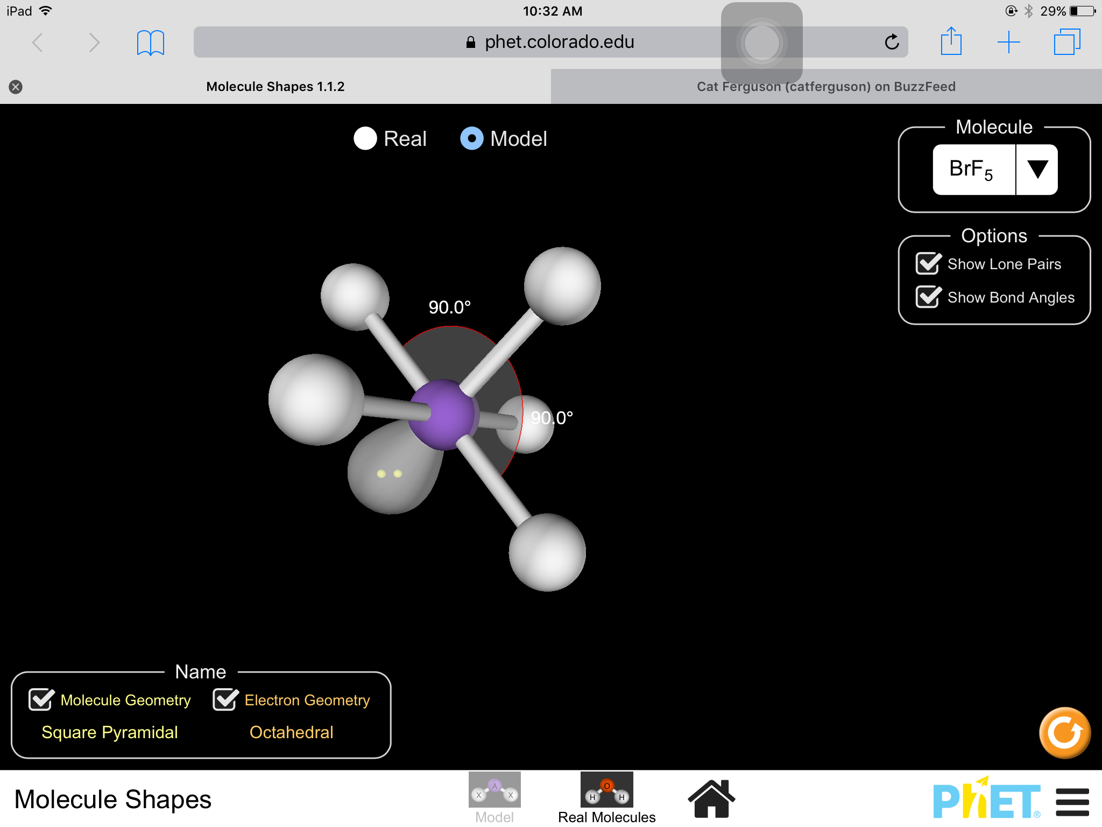
Task: Open the PhET hamburger menu
Action: [1072, 802]
